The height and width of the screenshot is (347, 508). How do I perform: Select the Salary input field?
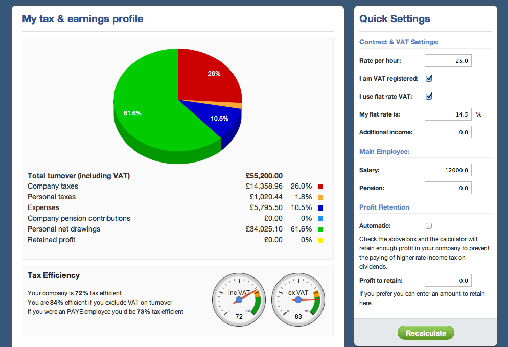coord(448,170)
